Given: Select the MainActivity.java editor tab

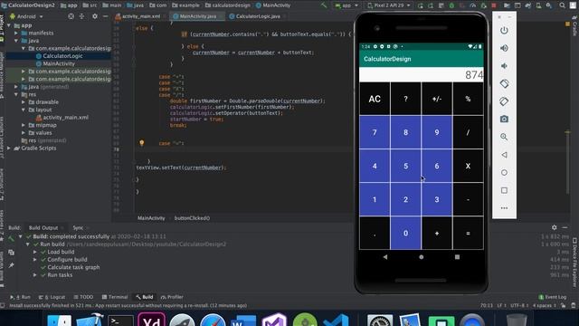Looking at the screenshot, I should [197, 16].
